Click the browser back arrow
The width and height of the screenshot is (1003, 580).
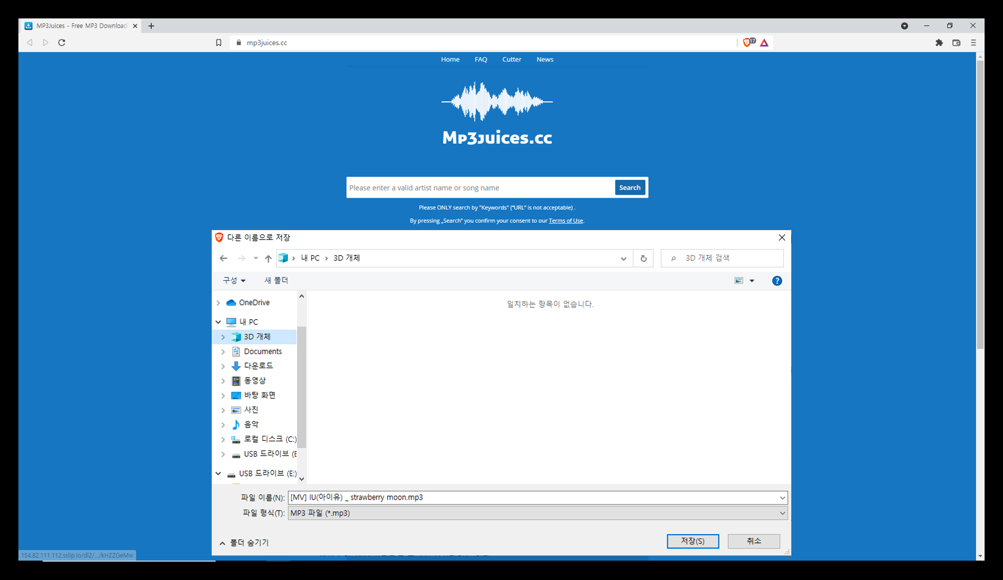click(x=29, y=42)
